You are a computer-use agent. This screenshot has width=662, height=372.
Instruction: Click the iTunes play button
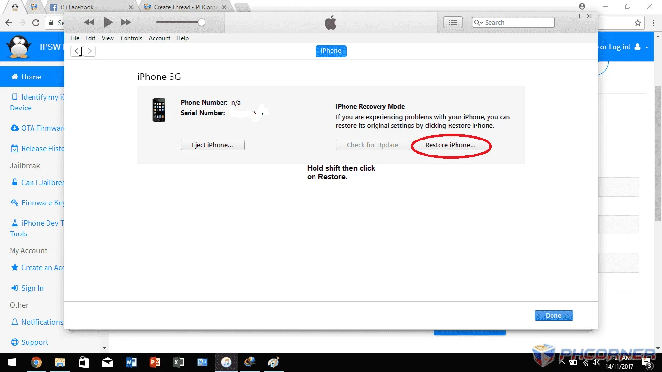108,22
